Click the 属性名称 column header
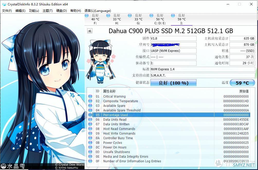 pos(109,91)
